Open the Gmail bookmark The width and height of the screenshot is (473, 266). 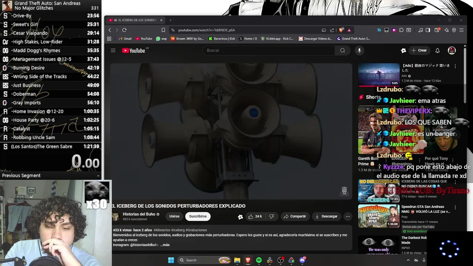125,38
